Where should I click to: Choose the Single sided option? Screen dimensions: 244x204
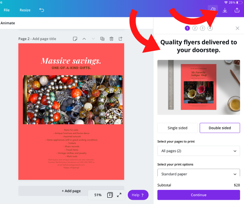click(177, 128)
